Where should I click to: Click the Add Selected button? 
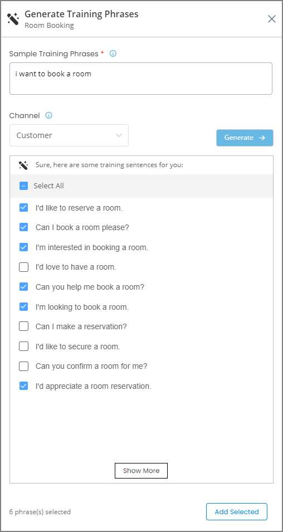click(x=237, y=511)
